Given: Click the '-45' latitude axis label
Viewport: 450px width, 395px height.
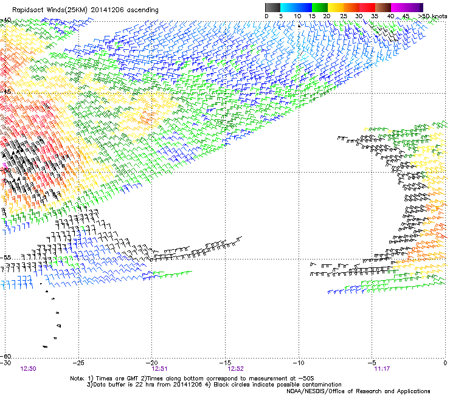Looking at the screenshot, I should click(x=5, y=92).
